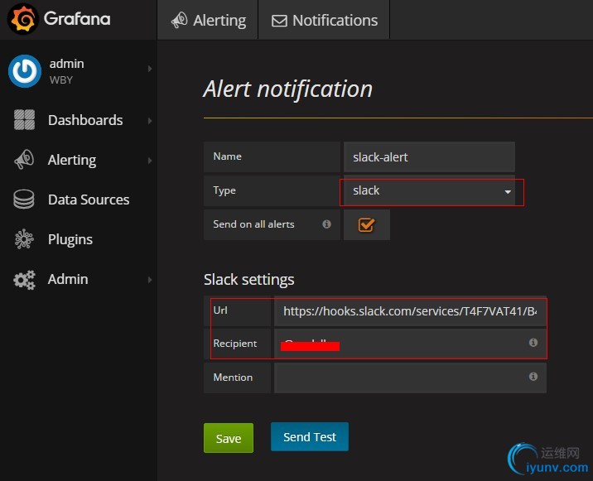Screen dimensions: 593x481
Task: Expand the admin user menu arrow
Action: (x=150, y=69)
